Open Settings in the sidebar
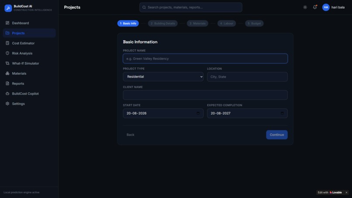352x198 pixels. click(x=29, y=104)
